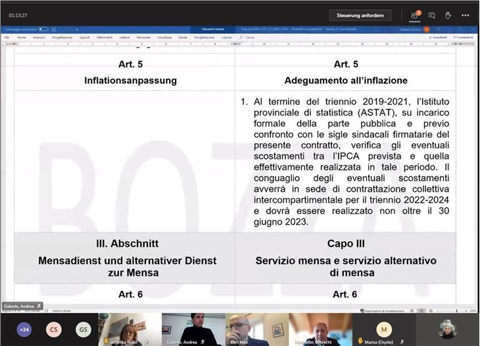Open the Commenti pane in Word

click(464, 37)
